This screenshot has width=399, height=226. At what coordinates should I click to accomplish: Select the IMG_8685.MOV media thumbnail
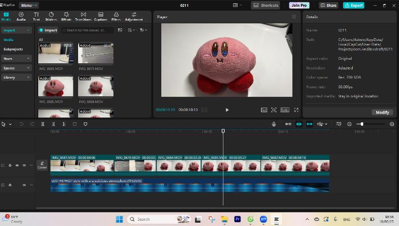tap(55, 86)
